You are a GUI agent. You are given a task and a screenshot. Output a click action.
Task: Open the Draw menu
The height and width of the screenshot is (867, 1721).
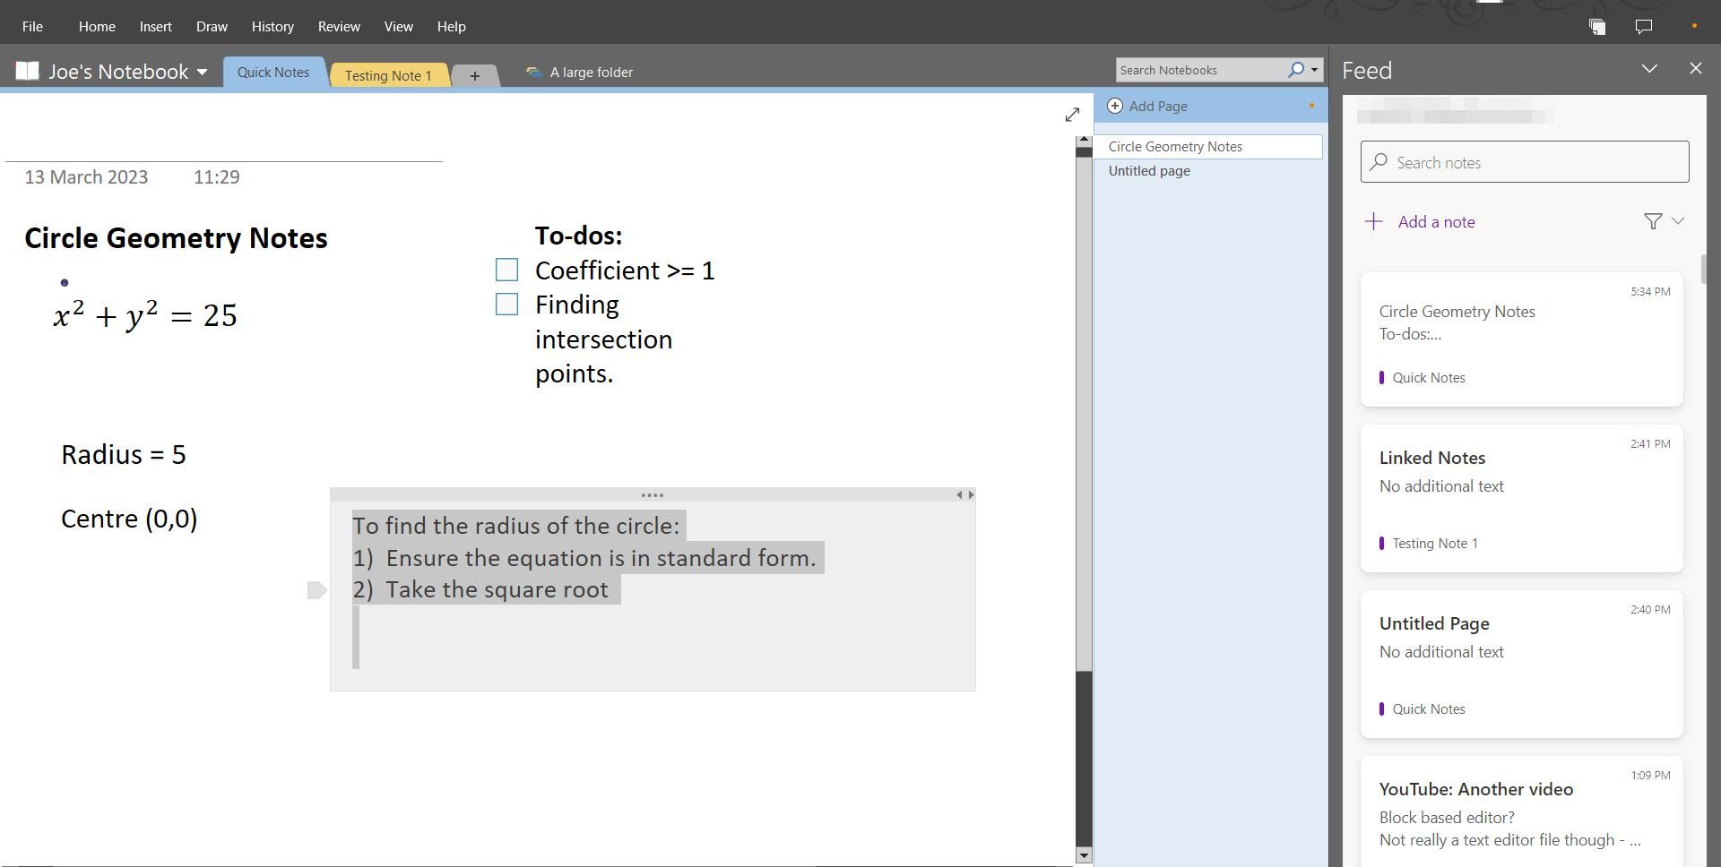(x=211, y=26)
